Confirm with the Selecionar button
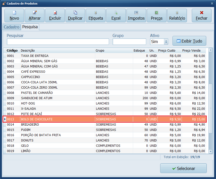216x179 pixels. tap(183, 168)
